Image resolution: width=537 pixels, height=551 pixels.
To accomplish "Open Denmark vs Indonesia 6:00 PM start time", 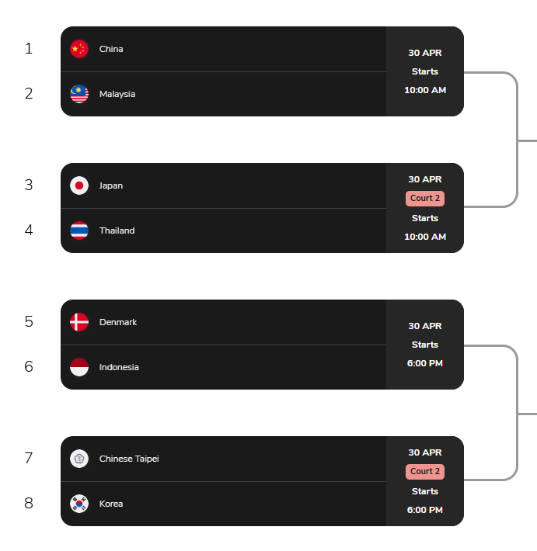I will click(x=425, y=363).
